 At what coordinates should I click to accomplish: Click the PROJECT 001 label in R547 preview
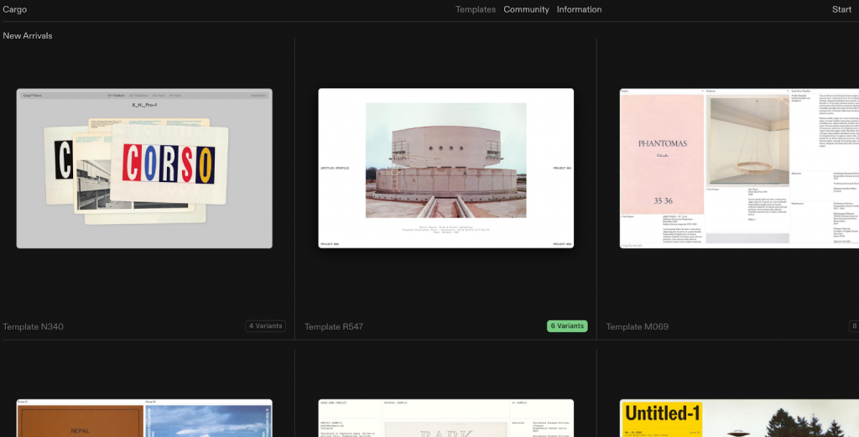(x=561, y=169)
